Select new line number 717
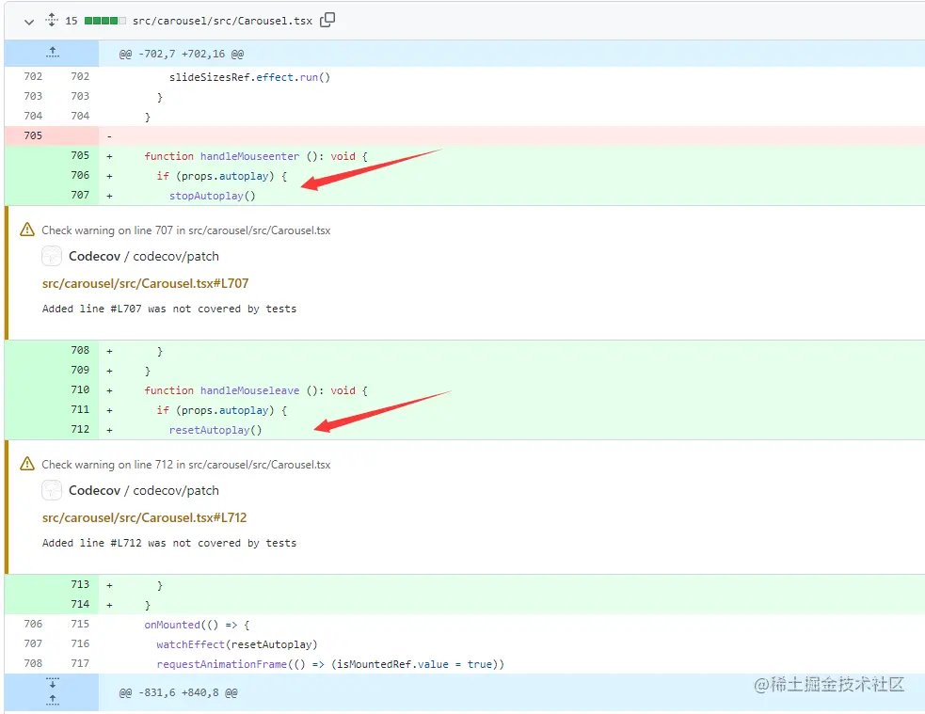 (x=80, y=663)
